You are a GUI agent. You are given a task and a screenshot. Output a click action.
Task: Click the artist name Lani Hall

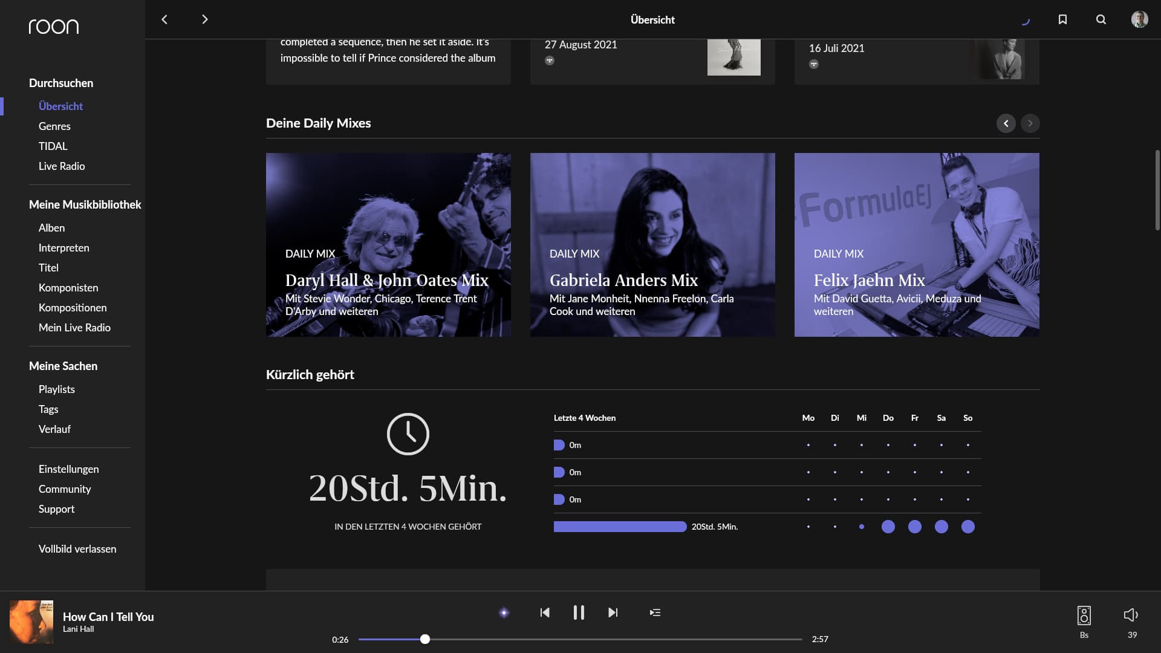pyautogui.click(x=79, y=629)
